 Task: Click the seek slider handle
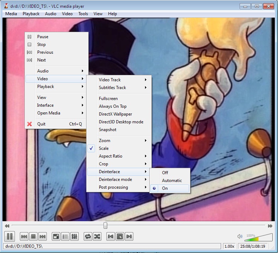105,225
